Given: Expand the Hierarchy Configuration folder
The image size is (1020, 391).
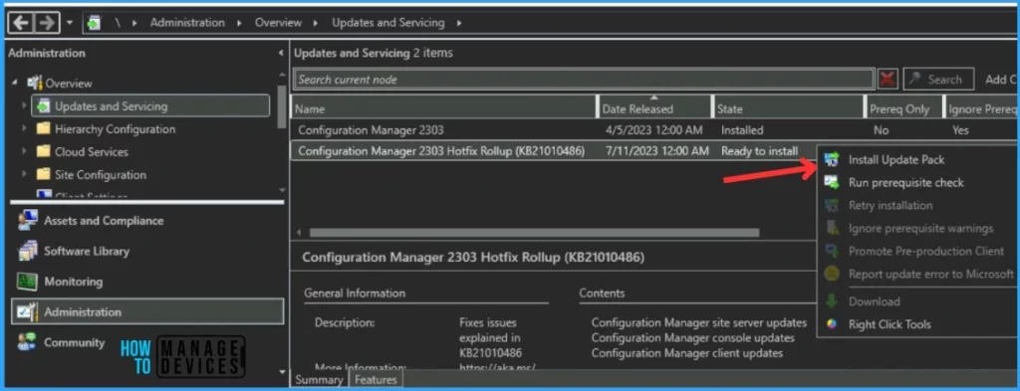Looking at the screenshot, I should click(x=24, y=128).
